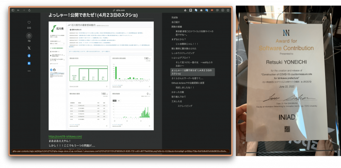Open the split view icon at toolbar end
Screen dimensions: 341x168
point(228,10)
